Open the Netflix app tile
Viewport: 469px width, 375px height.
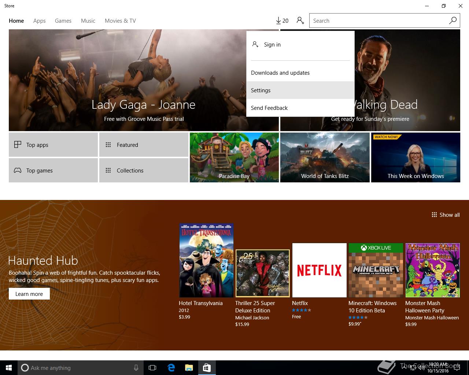click(x=319, y=270)
